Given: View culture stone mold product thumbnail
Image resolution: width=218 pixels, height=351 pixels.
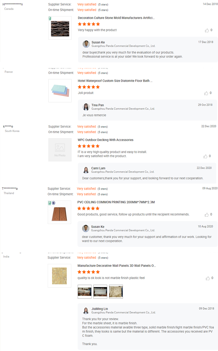Looking at the screenshot, I should [x=60, y=28].
